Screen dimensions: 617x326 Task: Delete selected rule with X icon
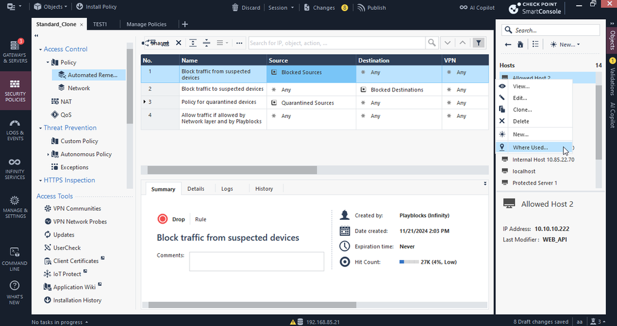point(178,43)
